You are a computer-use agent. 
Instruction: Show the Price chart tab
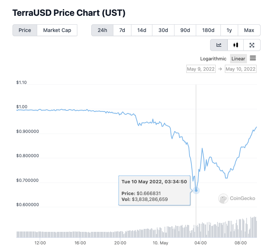pos(25,30)
